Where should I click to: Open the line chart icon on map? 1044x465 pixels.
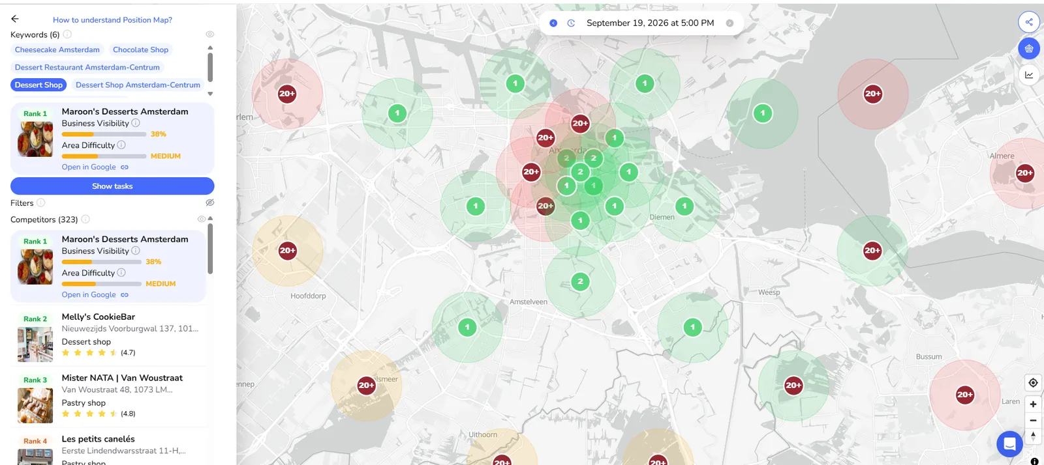point(1029,75)
